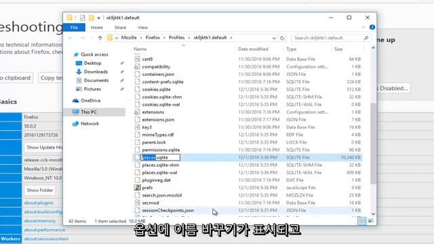Image resolution: width=434 pixels, height=244 pixels.
Task: Select the cookies.sqlite file
Action: click(156, 89)
